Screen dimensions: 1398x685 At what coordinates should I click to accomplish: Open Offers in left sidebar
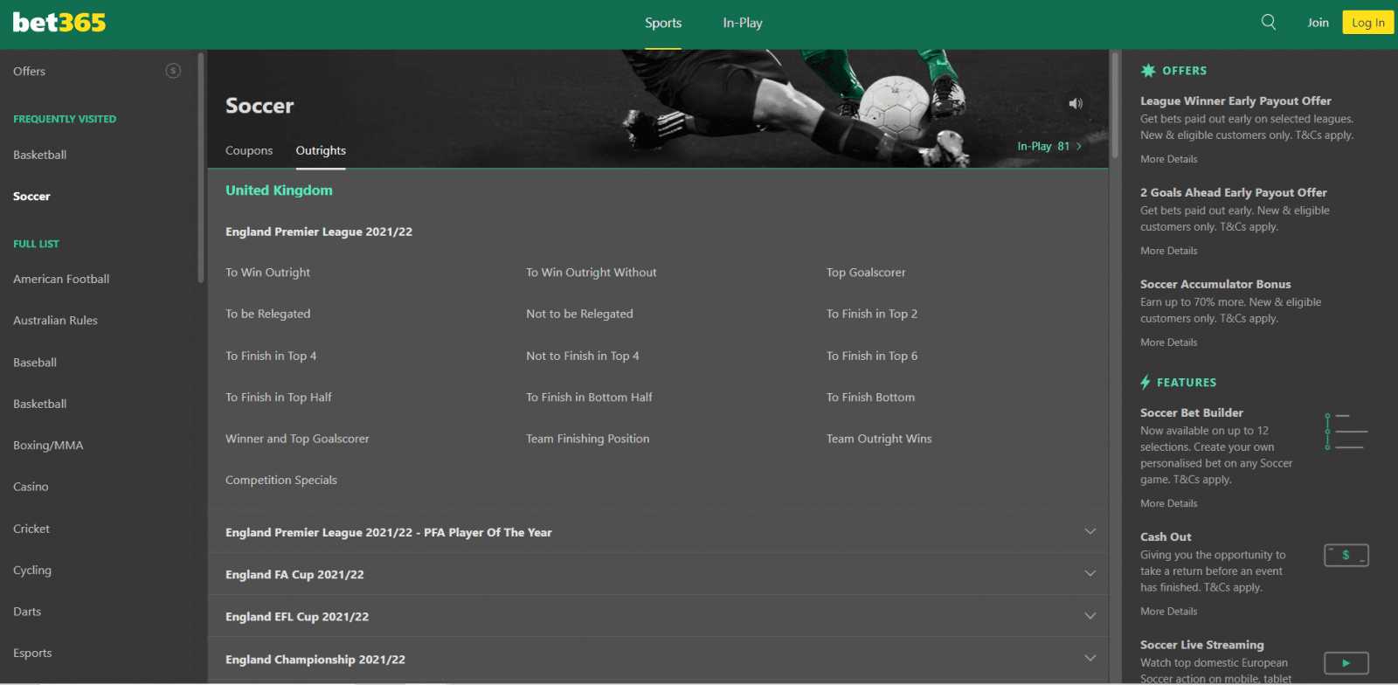[x=30, y=71]
